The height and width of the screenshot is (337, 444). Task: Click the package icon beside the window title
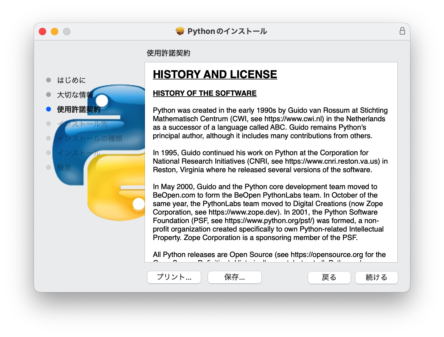click(180, 31)
